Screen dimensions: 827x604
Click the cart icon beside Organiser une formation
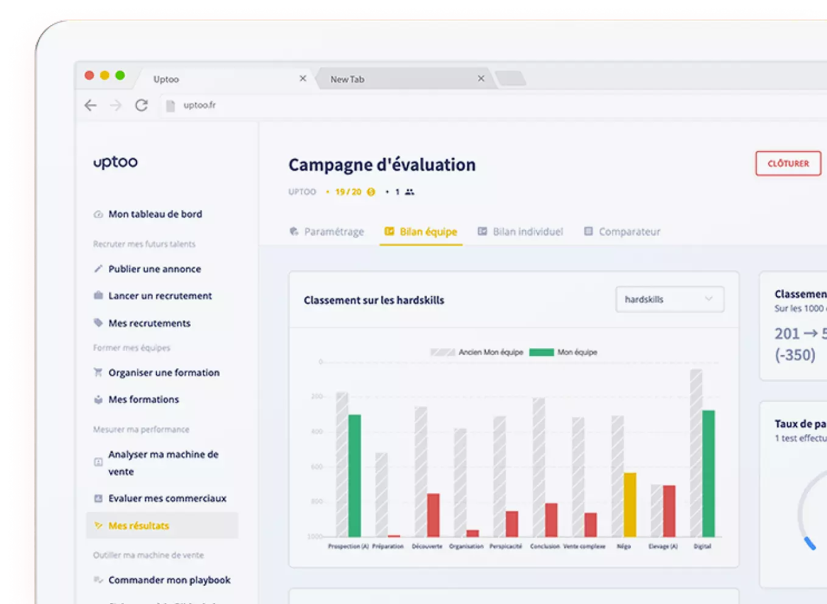[98, 372]
